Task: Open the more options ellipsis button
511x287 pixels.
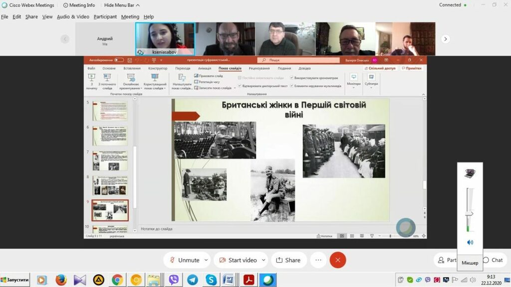Action: pos(318,260)
